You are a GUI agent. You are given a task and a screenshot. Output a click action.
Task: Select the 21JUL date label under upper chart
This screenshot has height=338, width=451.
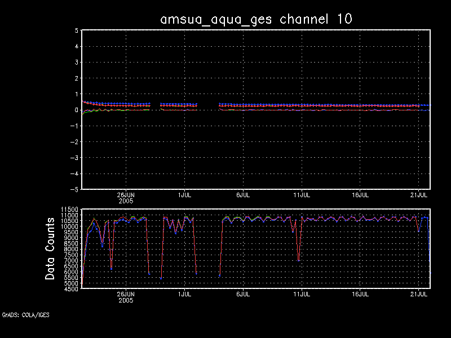pos(418,194)
